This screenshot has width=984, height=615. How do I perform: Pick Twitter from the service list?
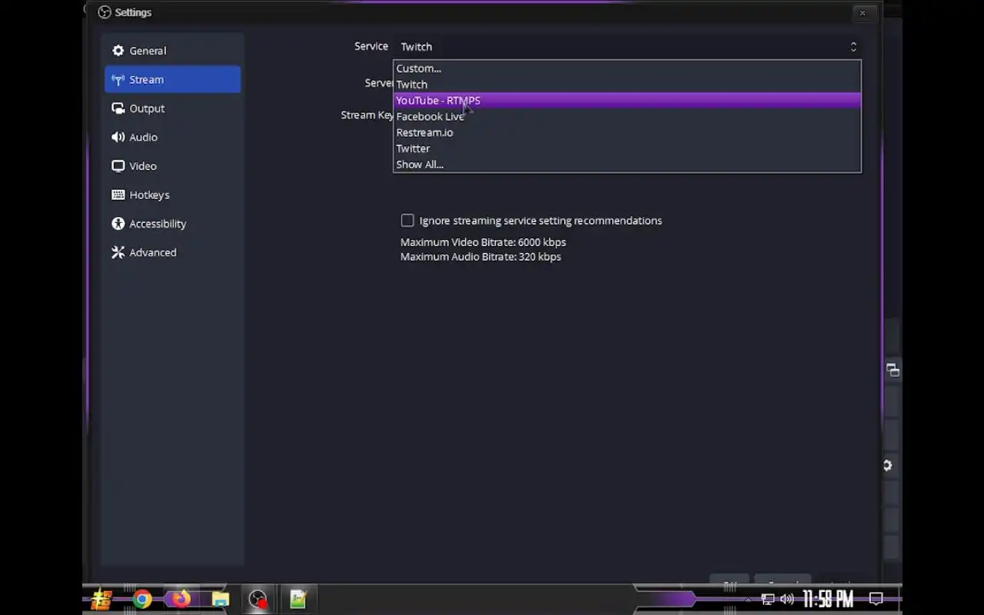click(627, 148)
